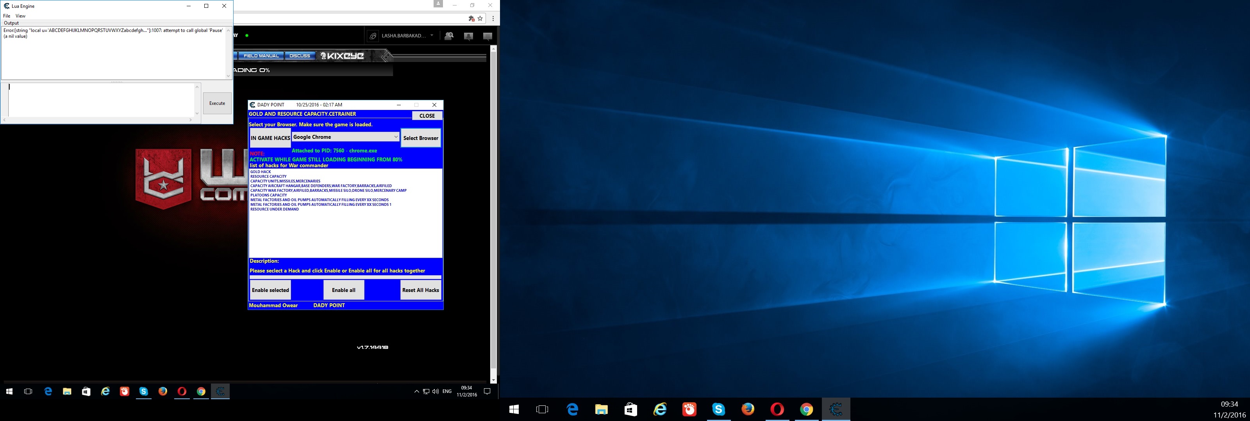Click the volume speaker tray icon

tap(435, 391)
